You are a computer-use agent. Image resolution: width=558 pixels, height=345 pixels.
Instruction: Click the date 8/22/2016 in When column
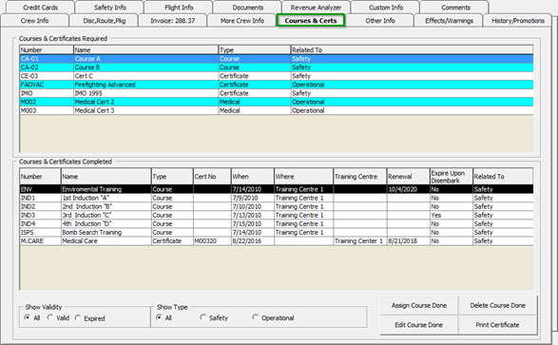[x=252, y=240]
